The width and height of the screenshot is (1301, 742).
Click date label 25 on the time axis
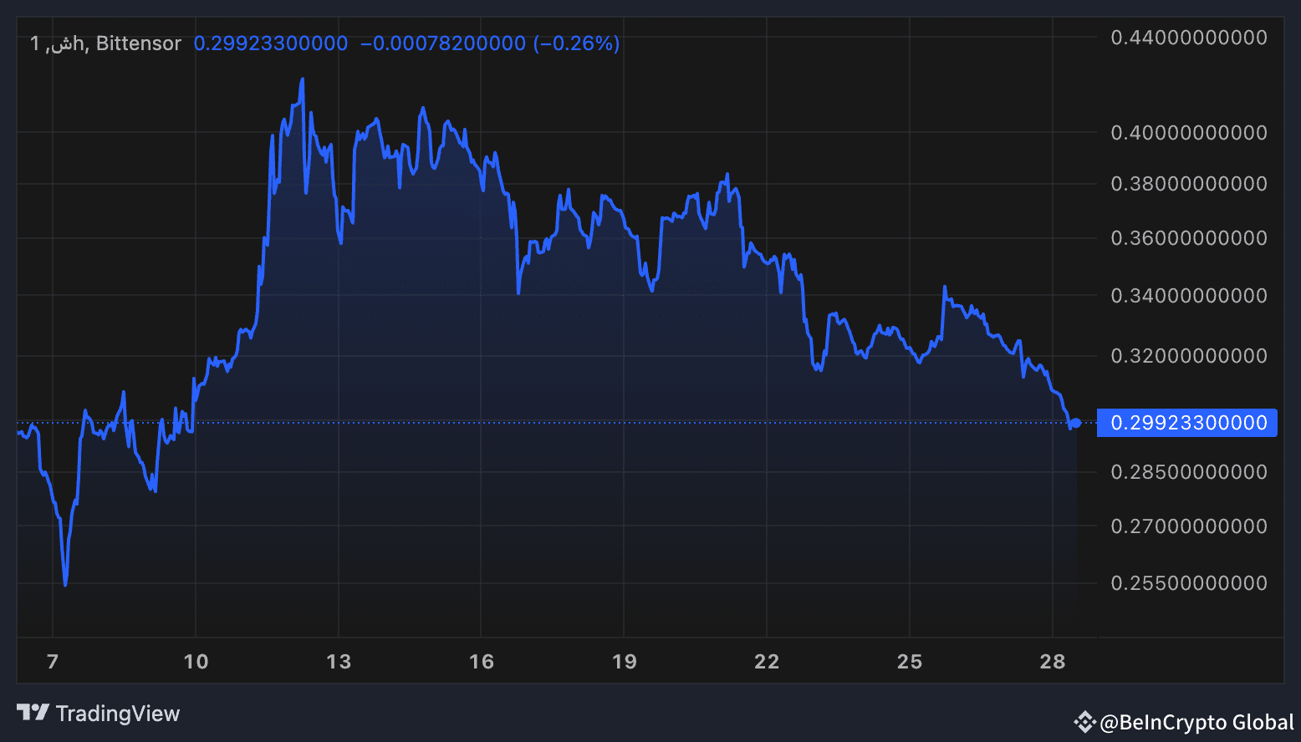coord(910,662)
